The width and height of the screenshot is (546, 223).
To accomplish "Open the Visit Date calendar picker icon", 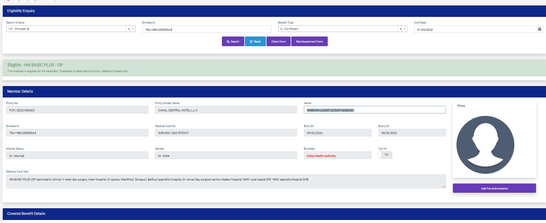I will 539,29.
